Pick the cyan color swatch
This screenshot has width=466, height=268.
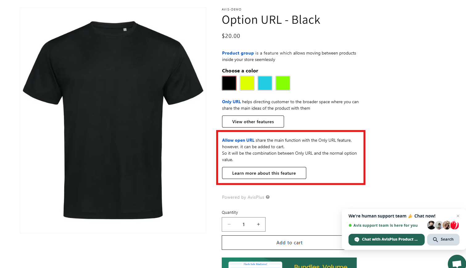(265, 83)
